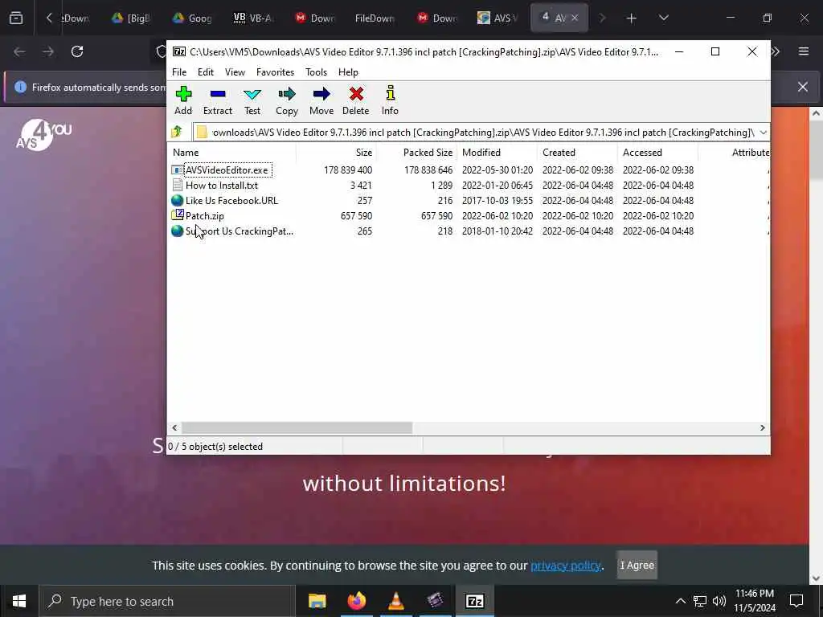
Task: Click 7-Zip taskbar icon
Action: [x=474, y=601]
